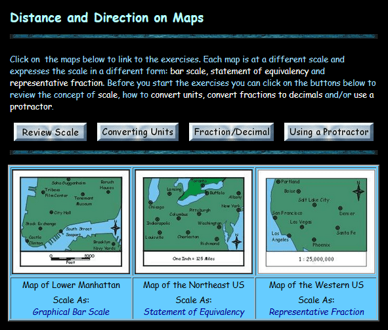Click 'convert units' in the paragraph
The height and width of the screenshot is (330, 388).
[x=177, y=95]
